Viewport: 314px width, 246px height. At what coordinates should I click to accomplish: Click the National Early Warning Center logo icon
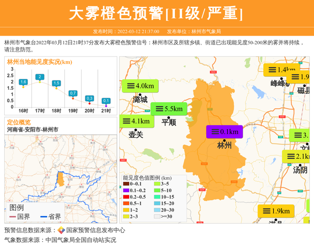(x=61, y=230)
